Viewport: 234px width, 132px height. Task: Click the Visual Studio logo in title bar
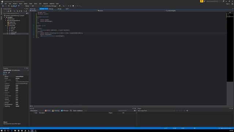click(x=2, y=1)
